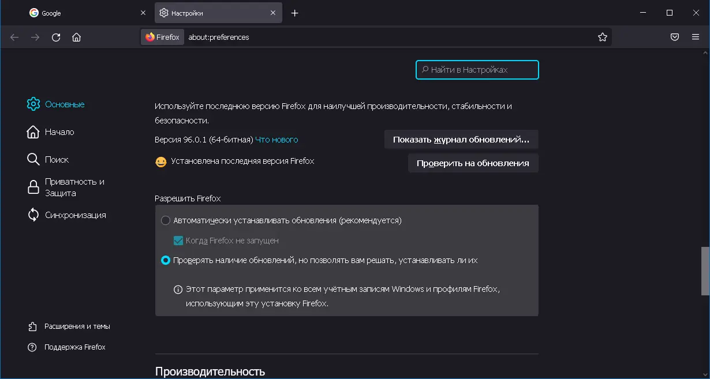The image size is (710, 379).
Task: Open the Что нового link
Action: tap(276, 139)
